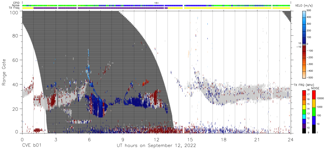Screen dimensions: 327x151
Task: Select the 20 tick on Range Gate axis
Action: click(15, 109)
